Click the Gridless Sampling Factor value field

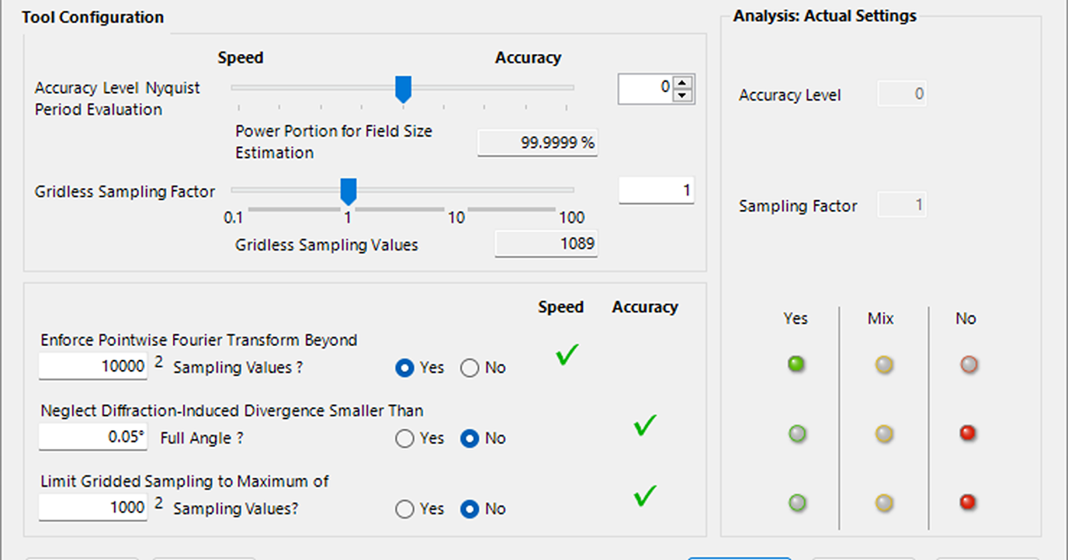655,191
